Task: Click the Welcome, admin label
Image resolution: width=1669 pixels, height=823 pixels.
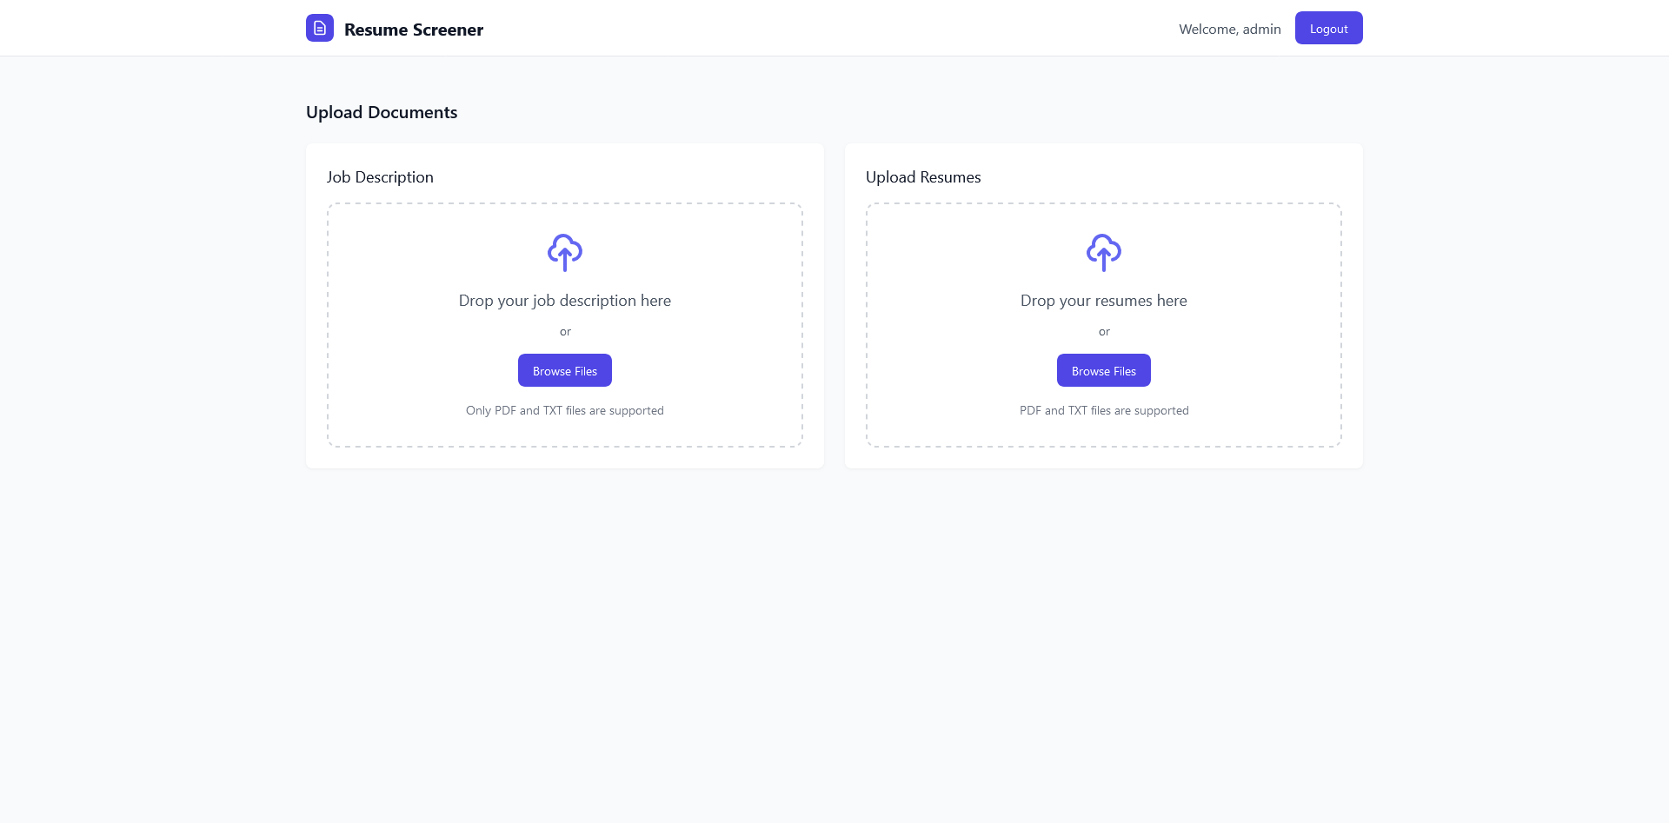Action: click(1229, 29)
